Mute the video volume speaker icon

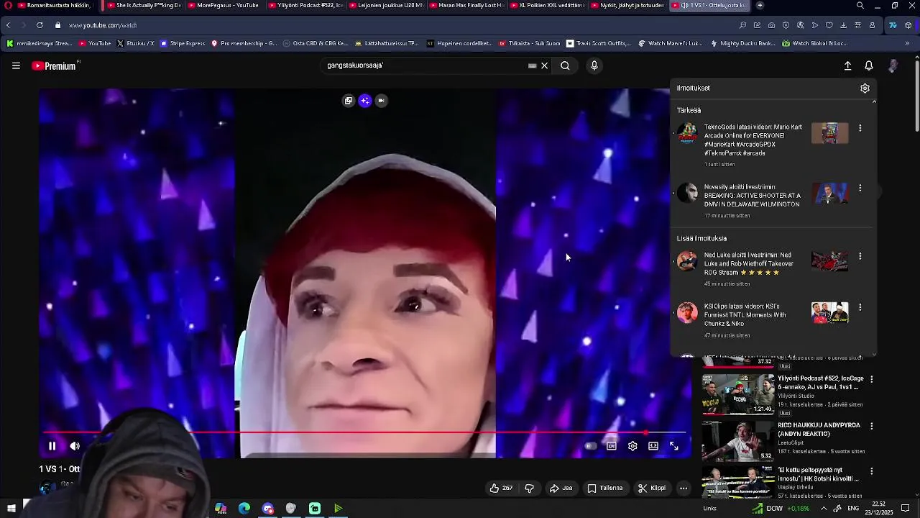click(x=75, y=446)
